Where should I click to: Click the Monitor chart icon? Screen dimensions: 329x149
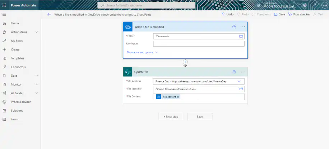pos(4,85)
